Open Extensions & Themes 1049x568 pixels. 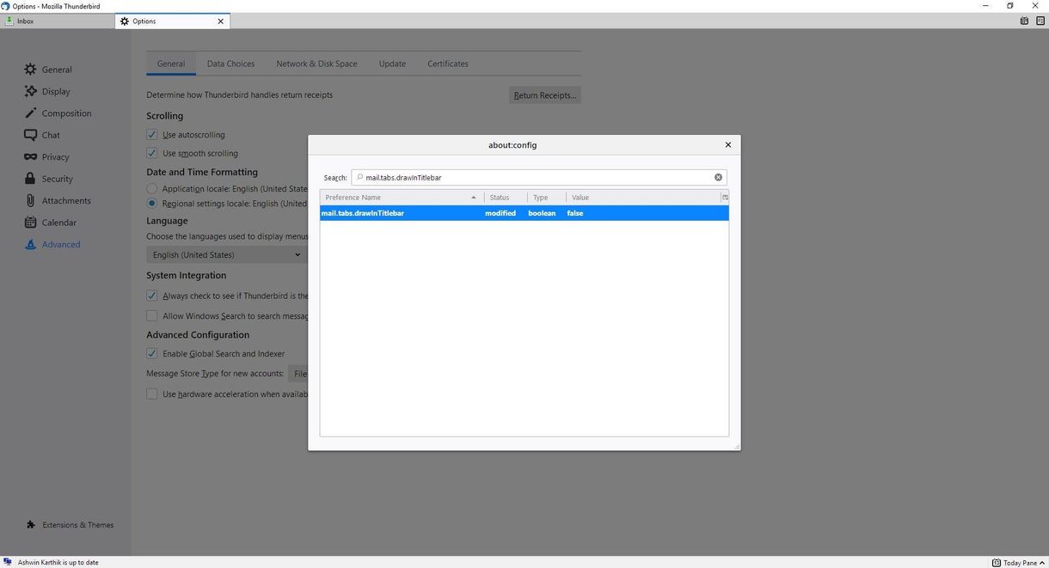click(70, 525)
